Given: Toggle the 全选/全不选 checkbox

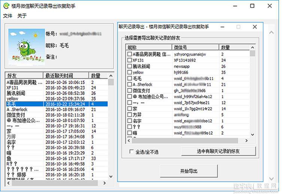Looking at the screenshot, I should [x=131, y=152].
